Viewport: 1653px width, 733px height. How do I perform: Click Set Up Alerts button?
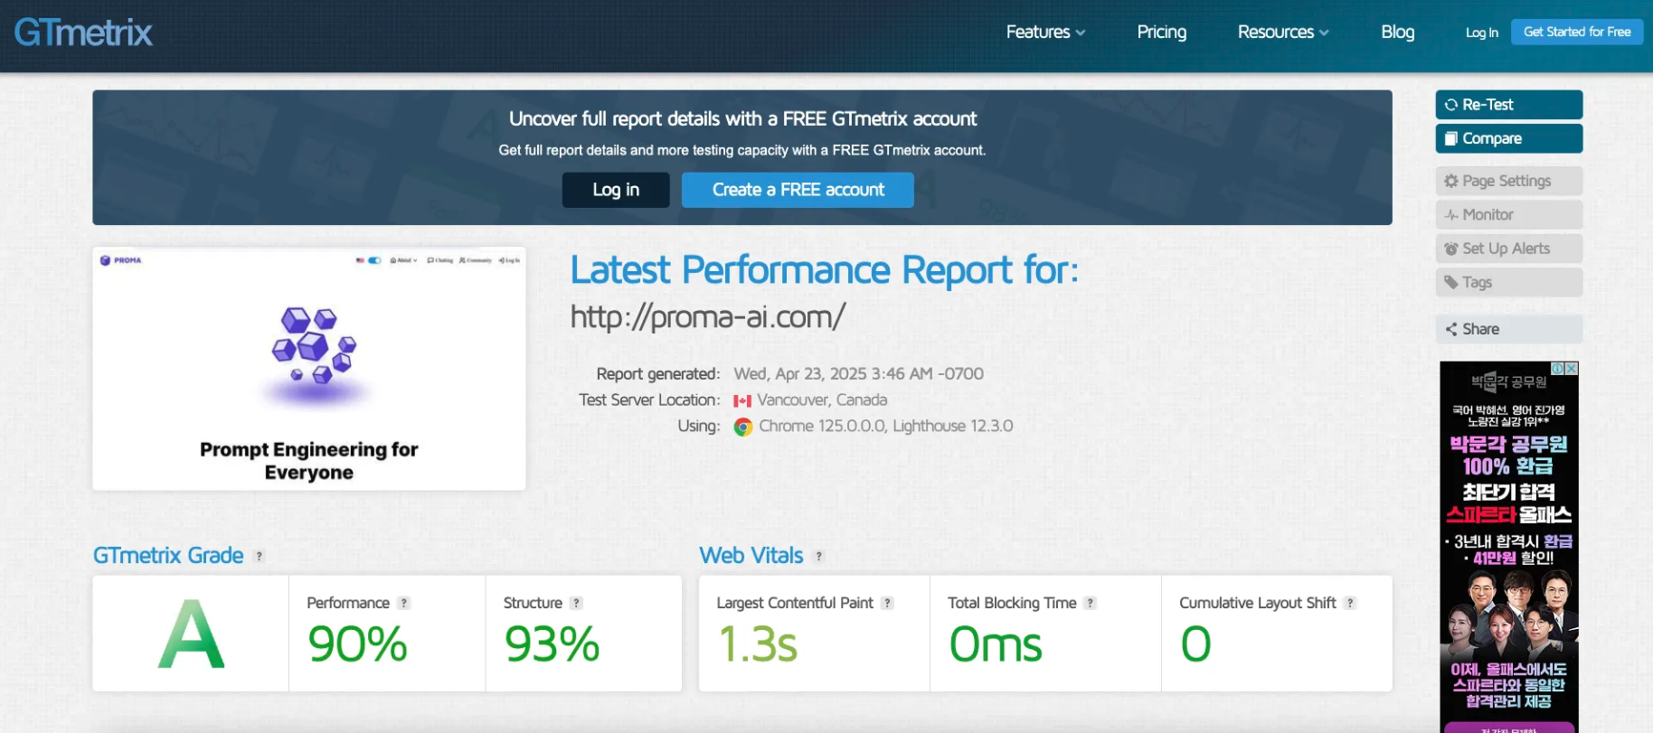click(1508, 249)
